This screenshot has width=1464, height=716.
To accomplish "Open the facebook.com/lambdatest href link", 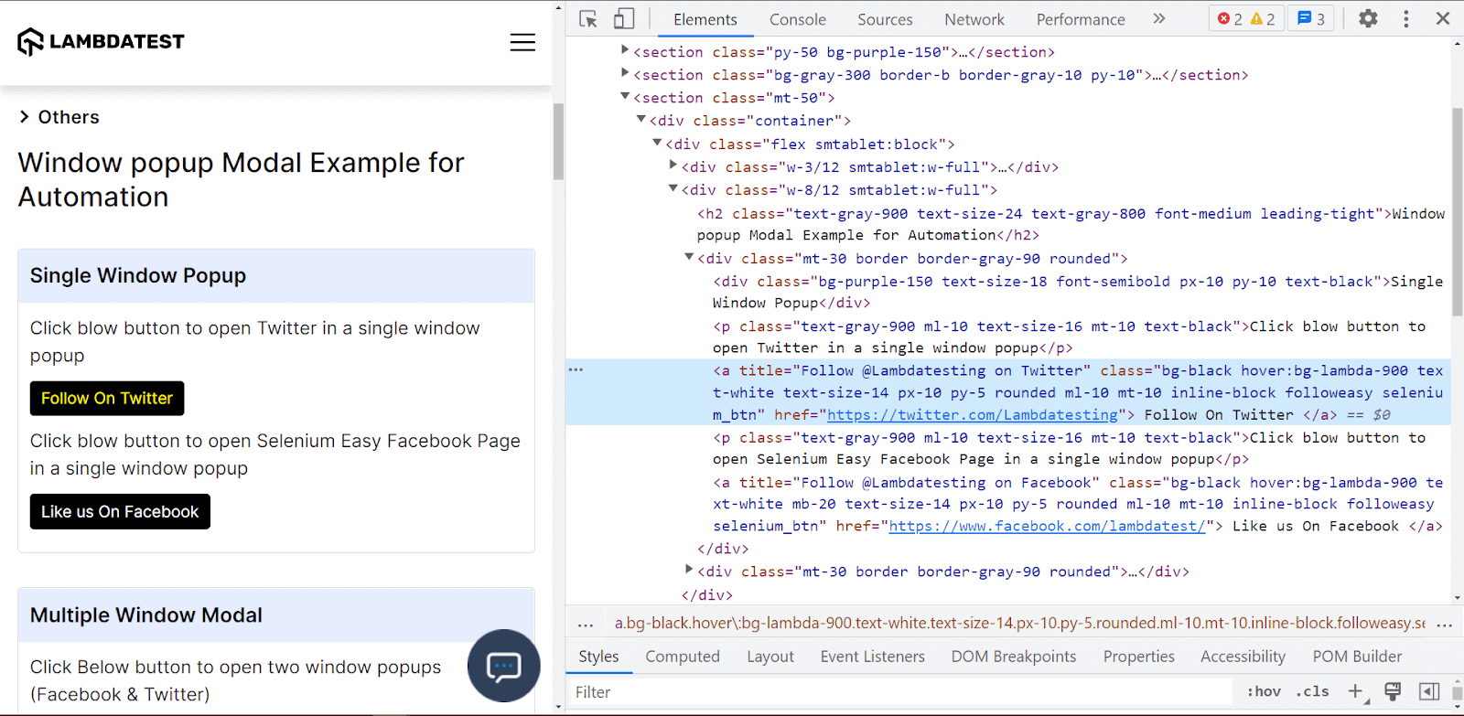I will point(1048,527).
